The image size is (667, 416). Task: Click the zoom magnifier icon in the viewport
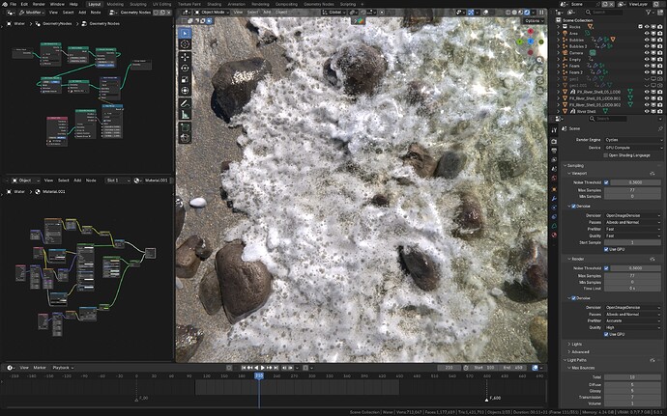[x=539, y=60]
